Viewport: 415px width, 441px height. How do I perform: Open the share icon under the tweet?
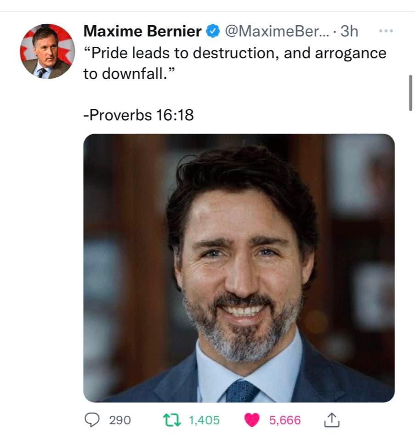(331, 419)
